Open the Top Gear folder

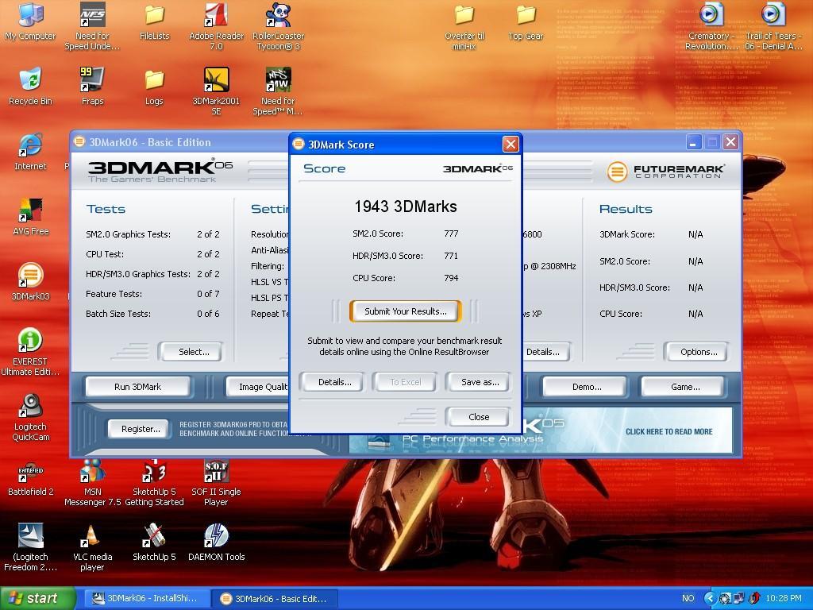[526, 23]
